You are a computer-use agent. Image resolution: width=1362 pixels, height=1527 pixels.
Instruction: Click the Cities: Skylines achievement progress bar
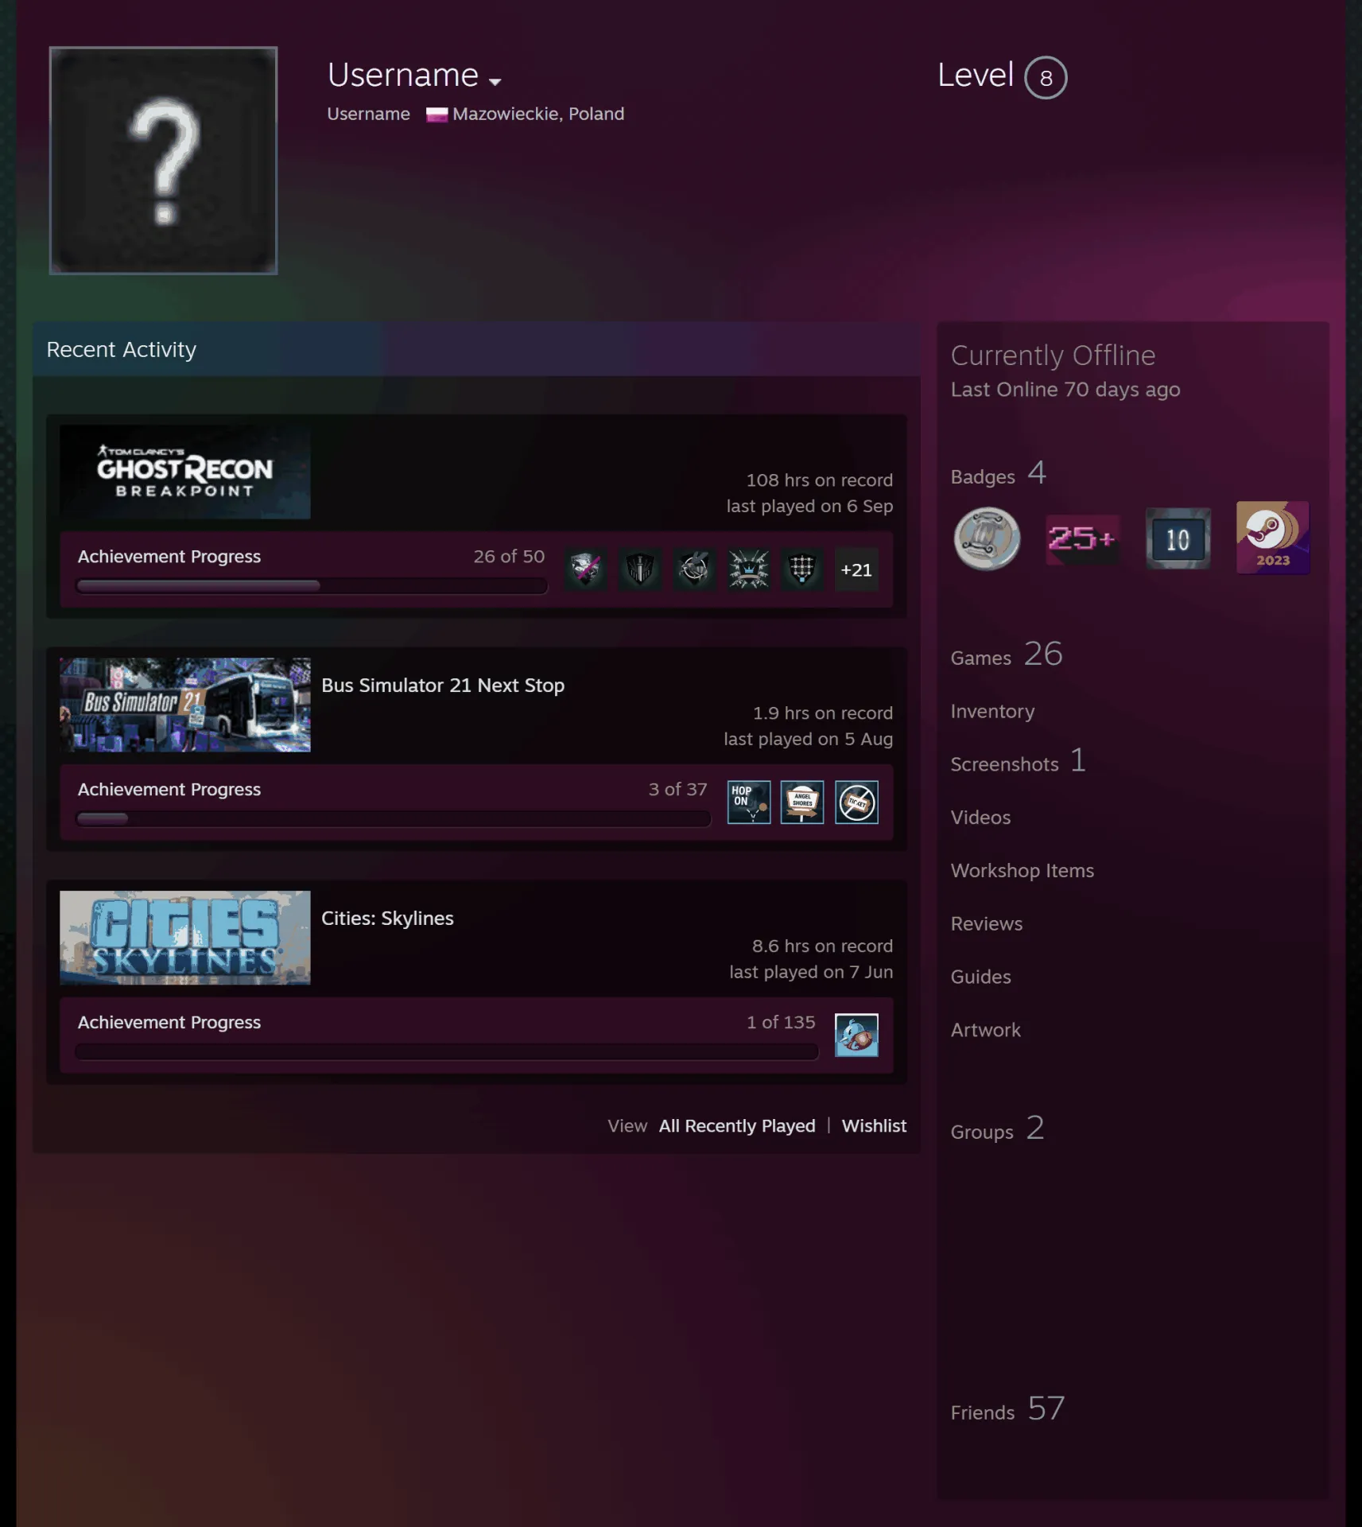(447, 1052)
